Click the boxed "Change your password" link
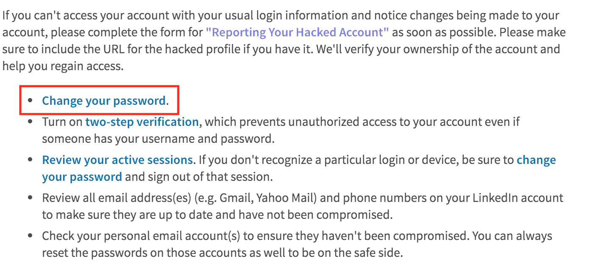This screenshot has width=591, height=267. [x=104, y=101]
